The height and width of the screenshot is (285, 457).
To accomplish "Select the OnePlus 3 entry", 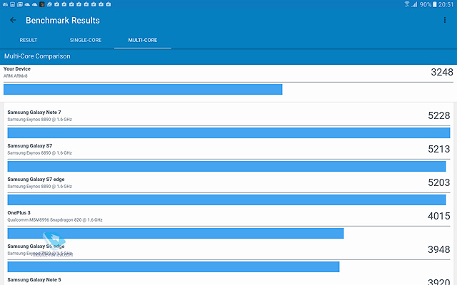I will pos(19,212).
